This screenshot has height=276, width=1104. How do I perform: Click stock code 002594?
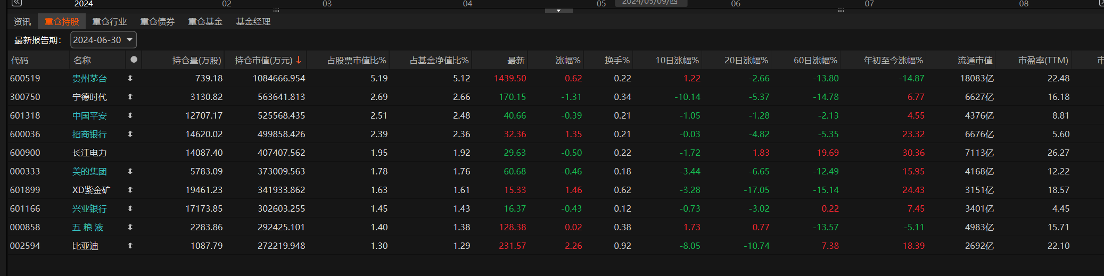25,246
